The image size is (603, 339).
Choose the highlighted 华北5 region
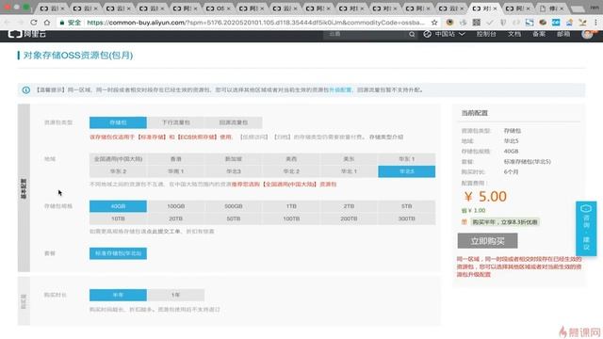coord(406,171)
